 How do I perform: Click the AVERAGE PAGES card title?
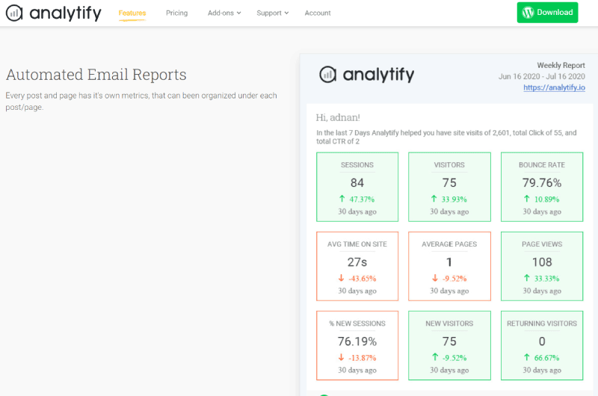tap(449, 244)
